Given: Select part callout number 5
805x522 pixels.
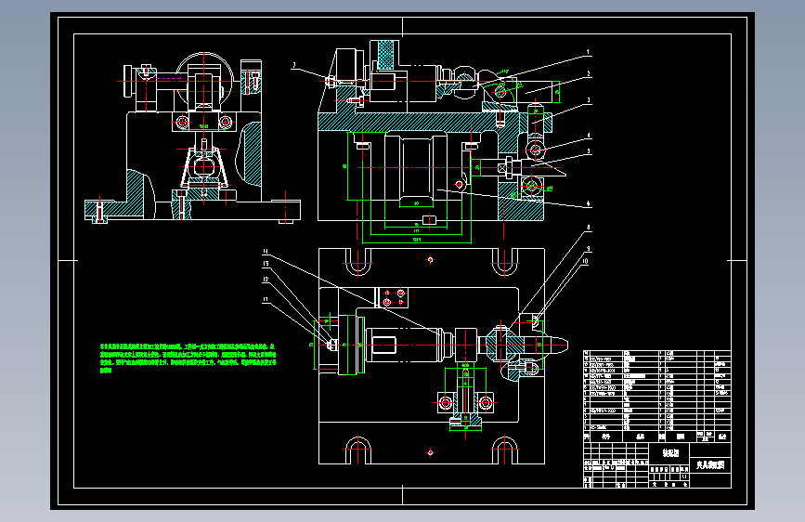Looking at the screenshot, I should pyautogui.click(x=589, y=151).
